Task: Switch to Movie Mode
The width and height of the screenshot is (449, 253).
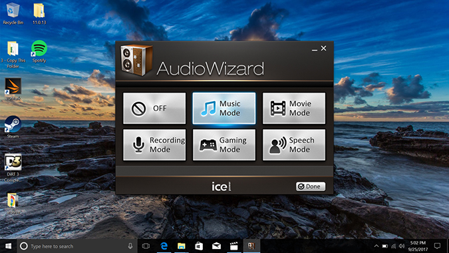Action: [x=294, y=109]
